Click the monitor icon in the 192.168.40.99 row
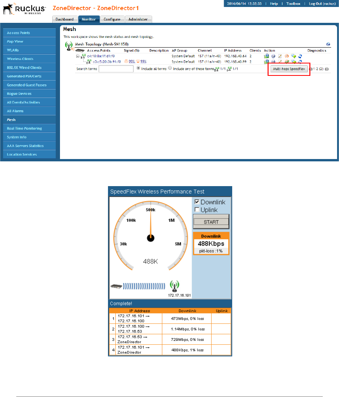The width and height of the screenshot is (339, 397). point(266,62)
